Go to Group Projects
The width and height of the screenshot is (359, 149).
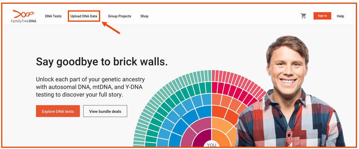tap(119, 16)
